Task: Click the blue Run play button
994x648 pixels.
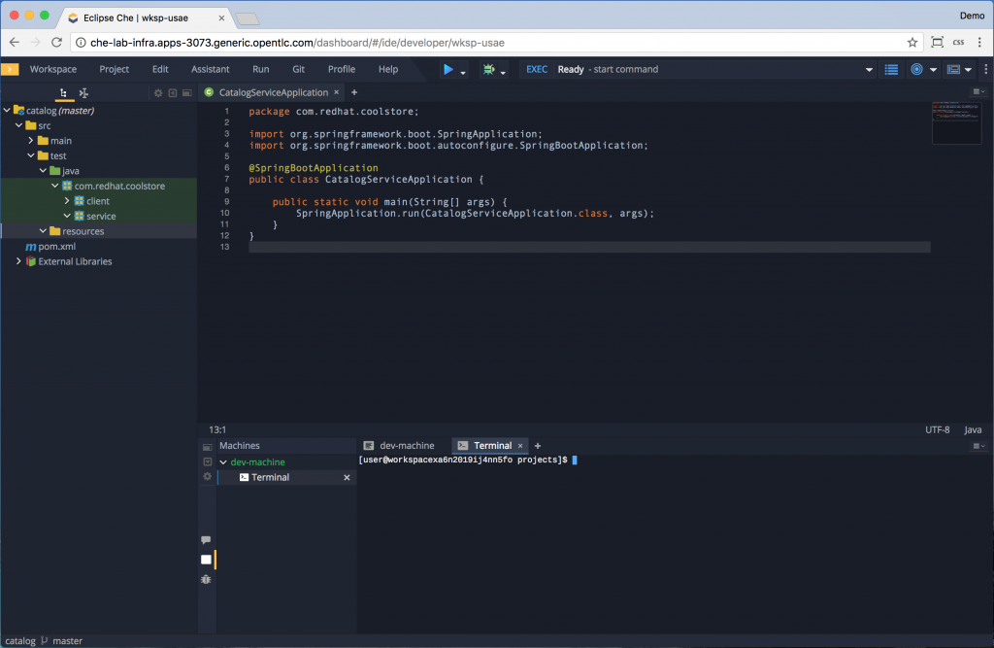Action: point(447,69)
